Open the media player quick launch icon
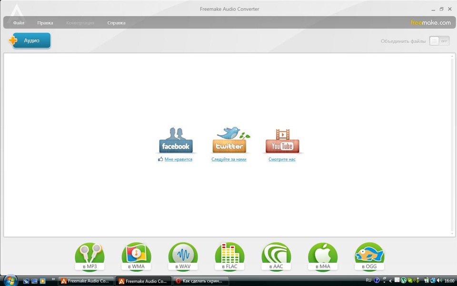 (43, 281)
